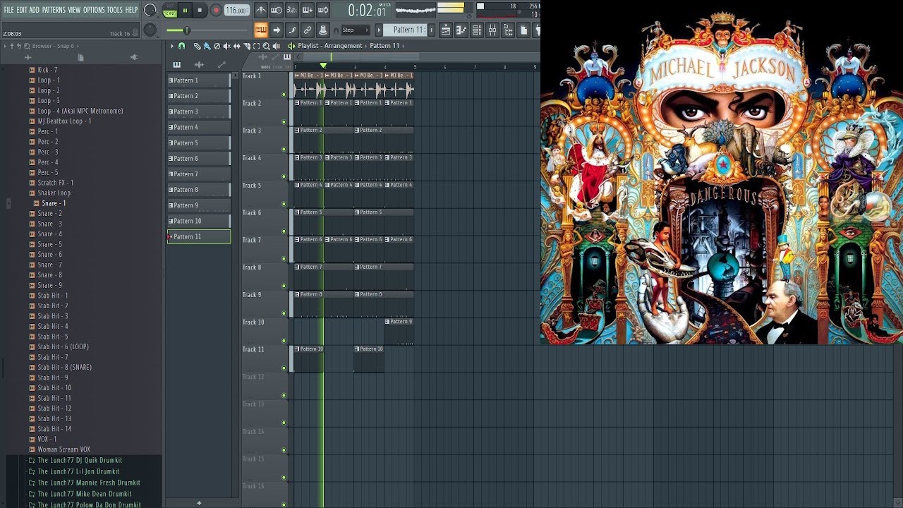The width and height of the screenshot is (903, 508).
Task: Mute Track 3 with its green dot
Action: tap(284, 150)
